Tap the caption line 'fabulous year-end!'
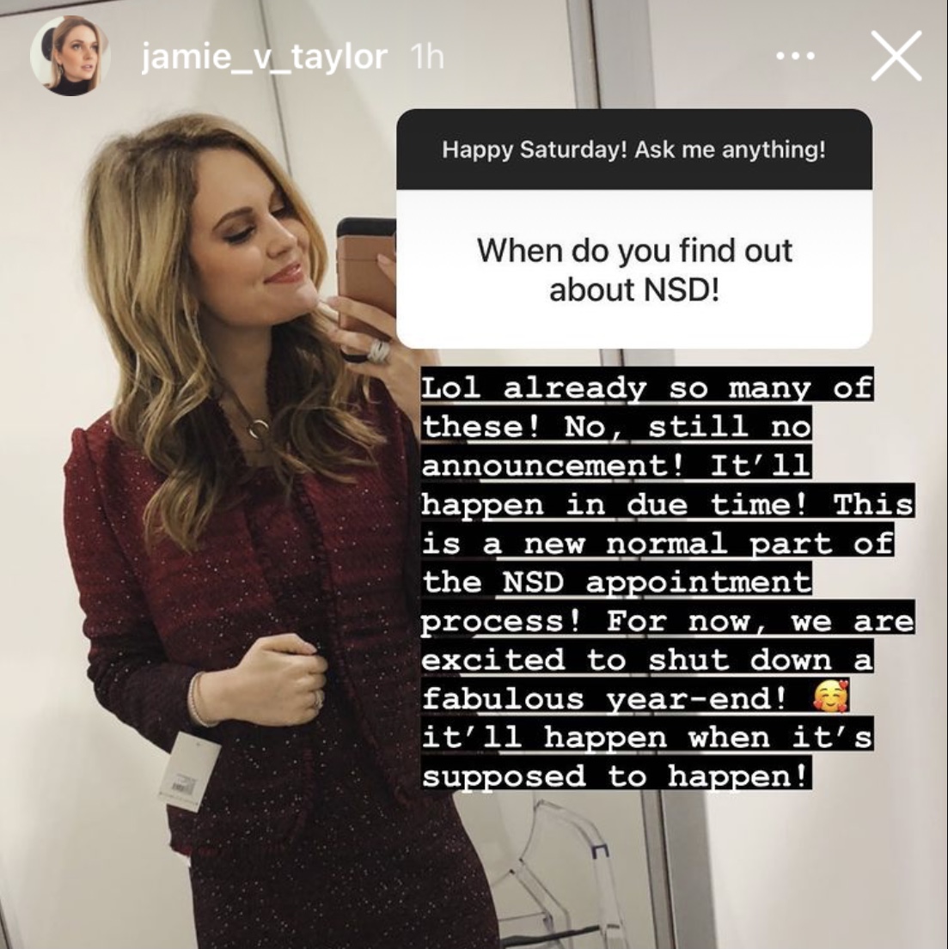The image size is (948, 949). (604, 697)
